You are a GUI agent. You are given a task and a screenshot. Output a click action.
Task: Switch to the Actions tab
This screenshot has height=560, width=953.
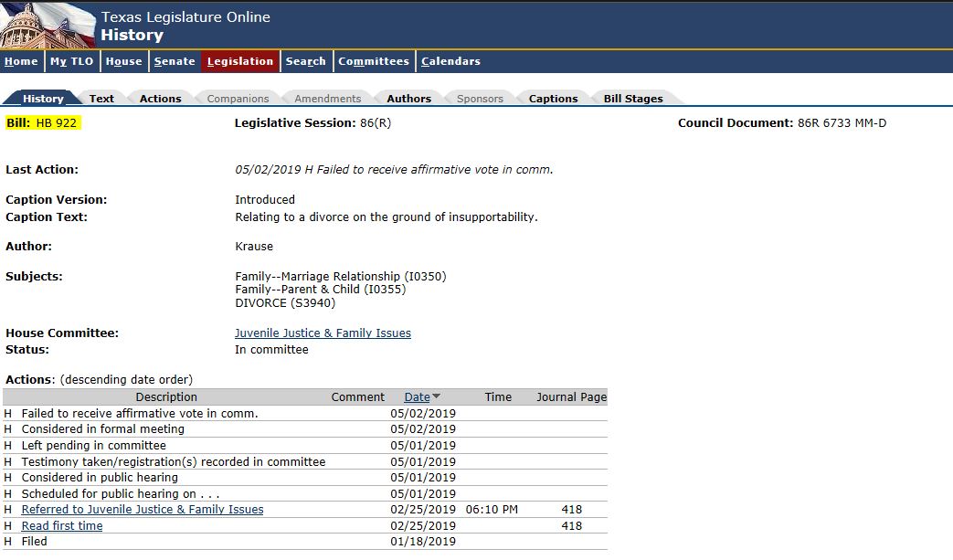click(160, 99)
